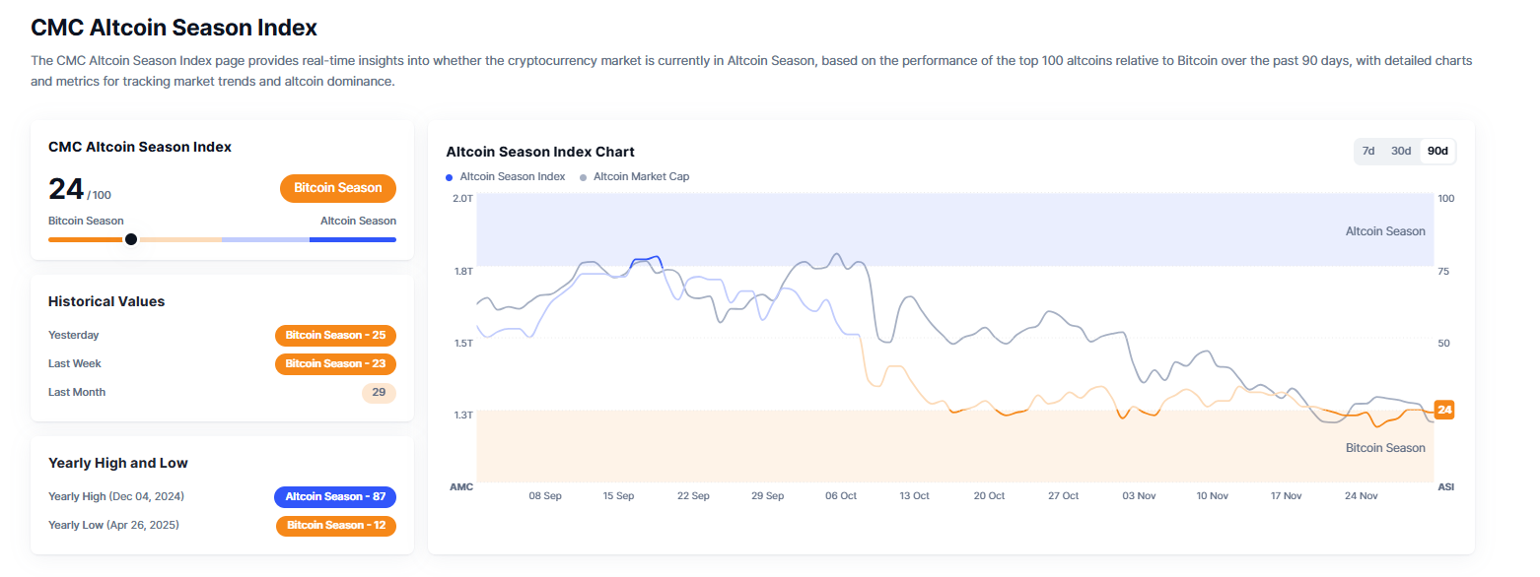Image resolution: width=1540 pixels, height=577 pixels.
Task: Click the 'Bitcoin Season - 23' Last Week badge
Action: tap(335, 363)
